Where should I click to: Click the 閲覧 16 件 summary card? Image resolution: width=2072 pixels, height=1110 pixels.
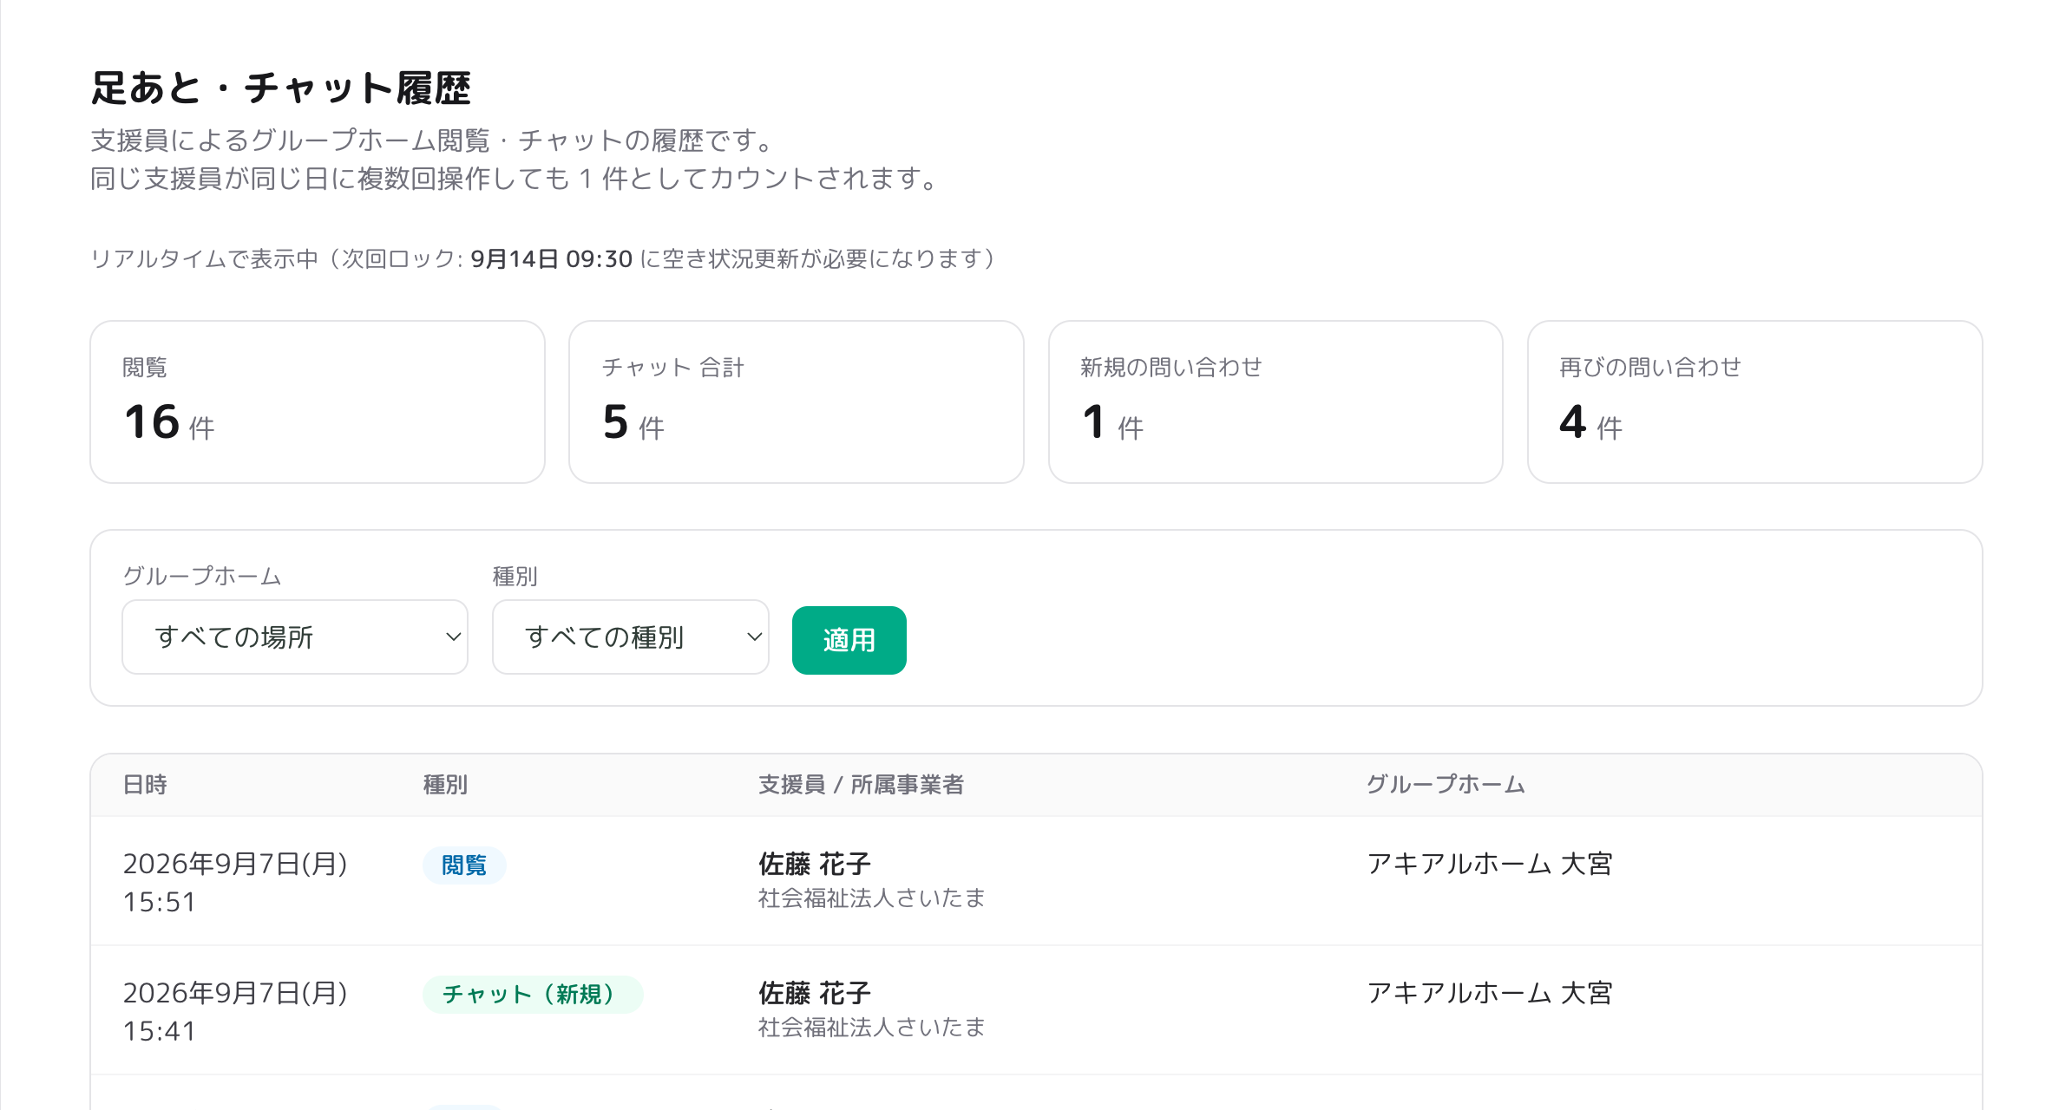click(x=318, y=402)
